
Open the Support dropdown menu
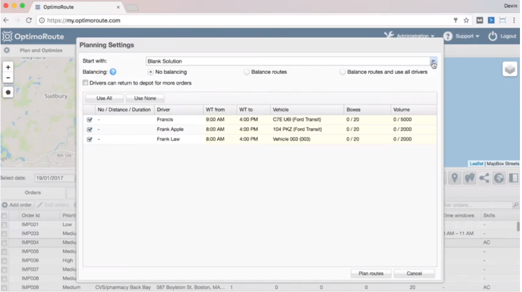point(461,36)
